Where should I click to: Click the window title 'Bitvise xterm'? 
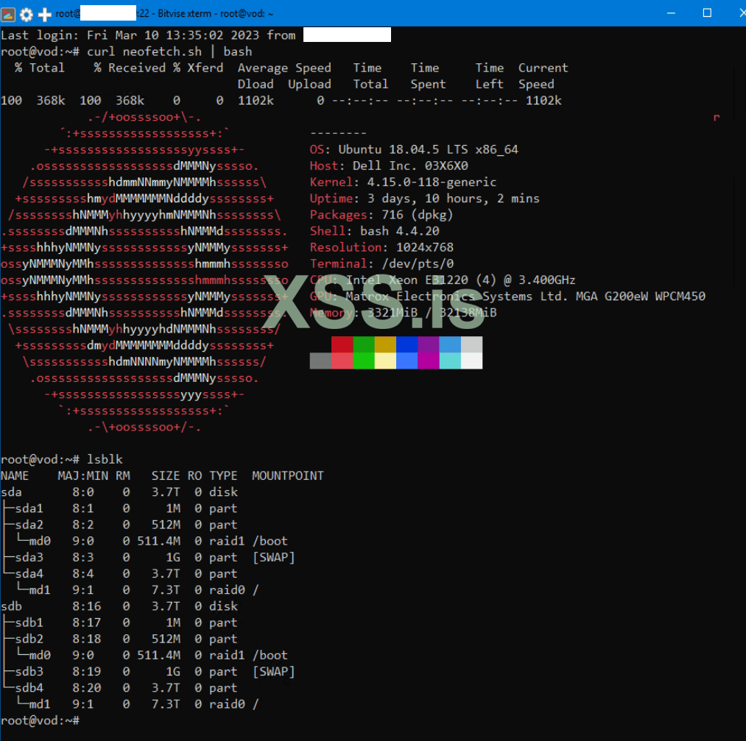pyautogui.click(x=185, y=14)
